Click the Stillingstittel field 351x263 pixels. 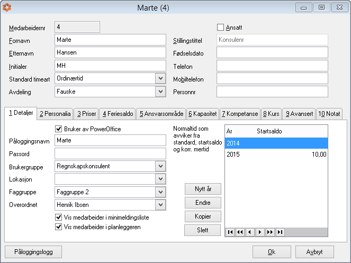click(272, 40)
